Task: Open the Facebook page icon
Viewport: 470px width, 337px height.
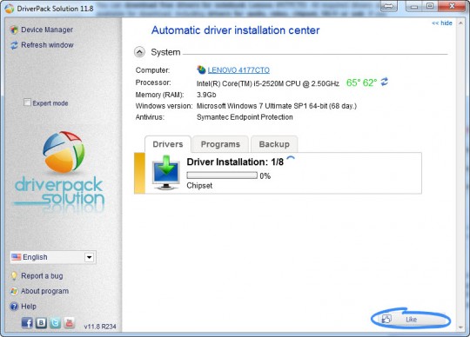Action: [x=27, y=323]
